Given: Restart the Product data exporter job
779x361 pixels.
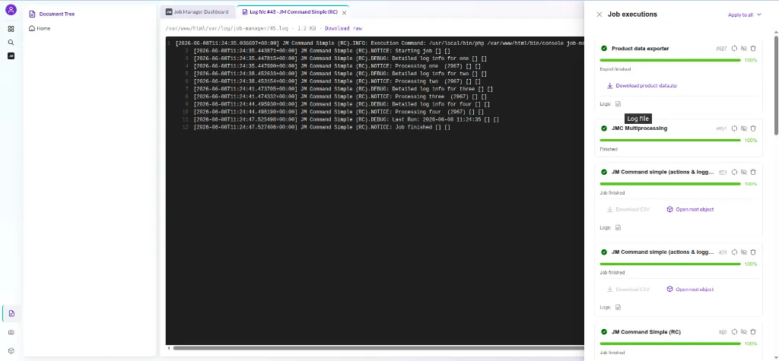Looking at the screenshot, I should pyautogui.click(x=734, y=49).
